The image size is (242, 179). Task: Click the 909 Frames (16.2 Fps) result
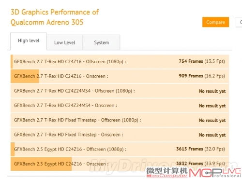202,76
